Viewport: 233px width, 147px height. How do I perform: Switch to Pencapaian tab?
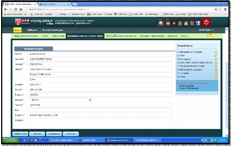(x=58, y=36)
